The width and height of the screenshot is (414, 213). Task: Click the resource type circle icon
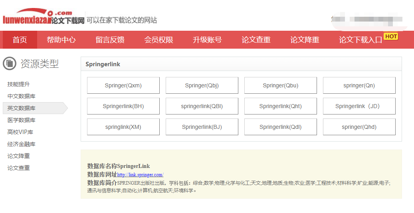pos(10,63)
